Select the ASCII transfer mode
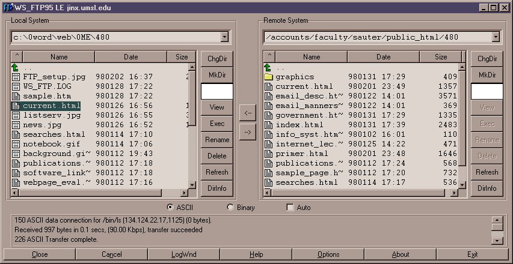The height and width of the screenshot is (264, 513). coord(170,208)
